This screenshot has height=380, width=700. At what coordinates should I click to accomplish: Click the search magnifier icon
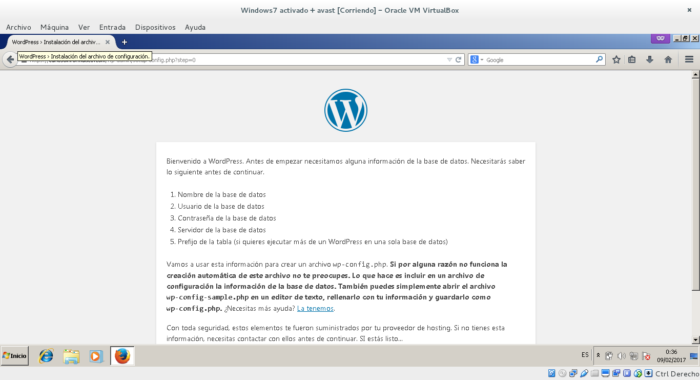coord(599,59)
